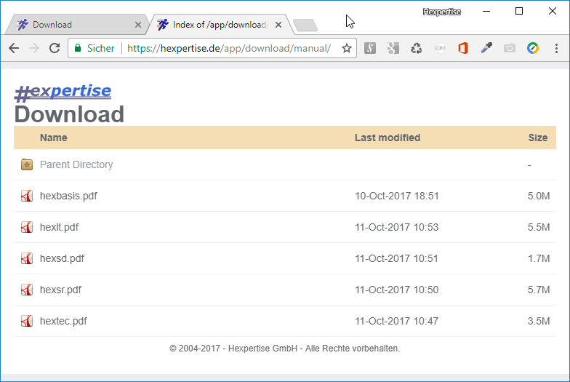
Task: Click the Sicher secure label
Action: pos(100,48)
